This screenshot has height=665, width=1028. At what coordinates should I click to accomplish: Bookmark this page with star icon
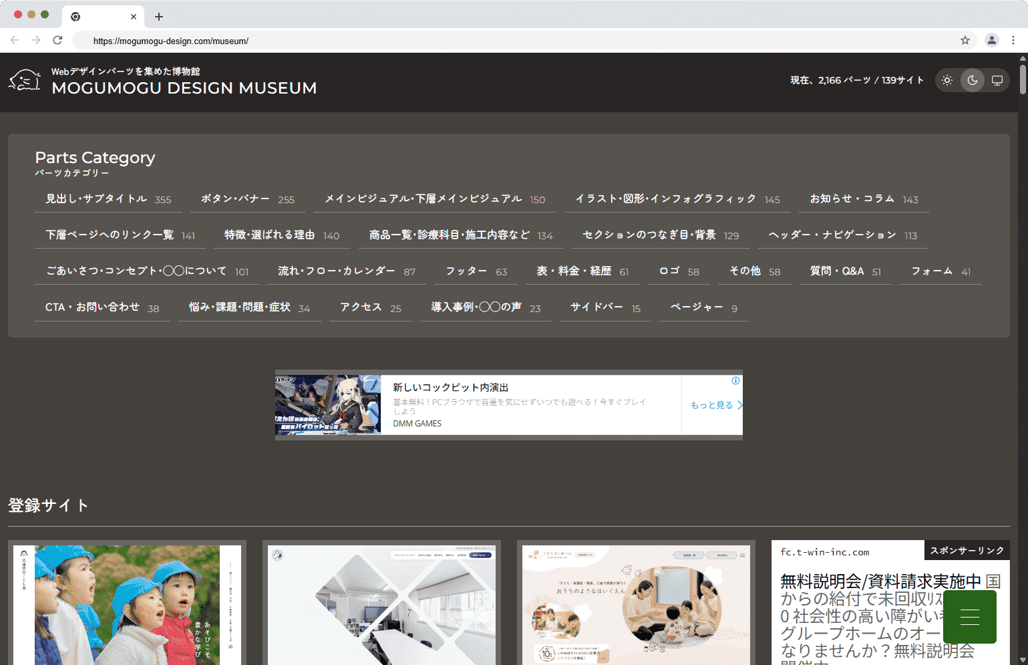click(965, 40)
